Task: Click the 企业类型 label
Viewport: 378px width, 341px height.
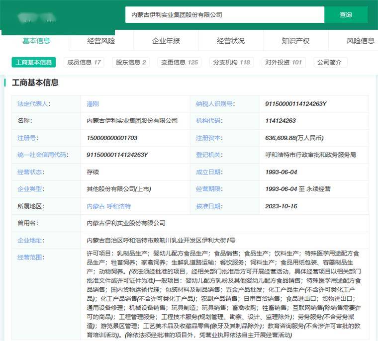Action: (x=31, y=189)
